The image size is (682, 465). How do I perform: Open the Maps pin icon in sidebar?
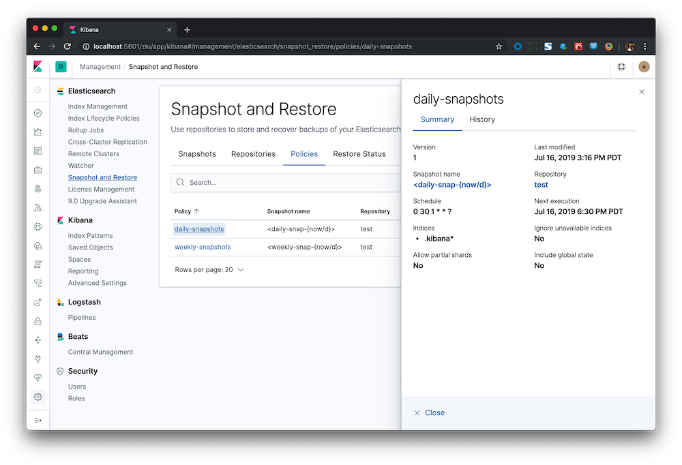pyautogui.click(x=38, y=189)
